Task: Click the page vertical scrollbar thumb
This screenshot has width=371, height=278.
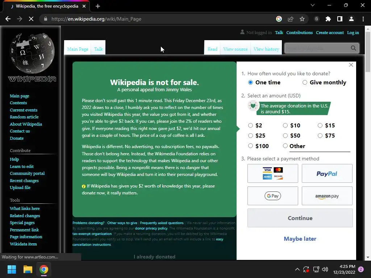Action: click(x=368, y=52)
